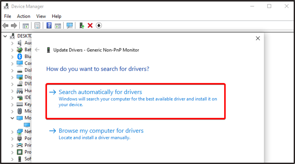Minimize the Device Manager window

252,6
